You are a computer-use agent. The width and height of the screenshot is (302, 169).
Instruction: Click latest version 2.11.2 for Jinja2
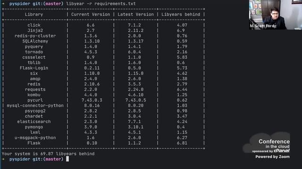pos(135,31)
